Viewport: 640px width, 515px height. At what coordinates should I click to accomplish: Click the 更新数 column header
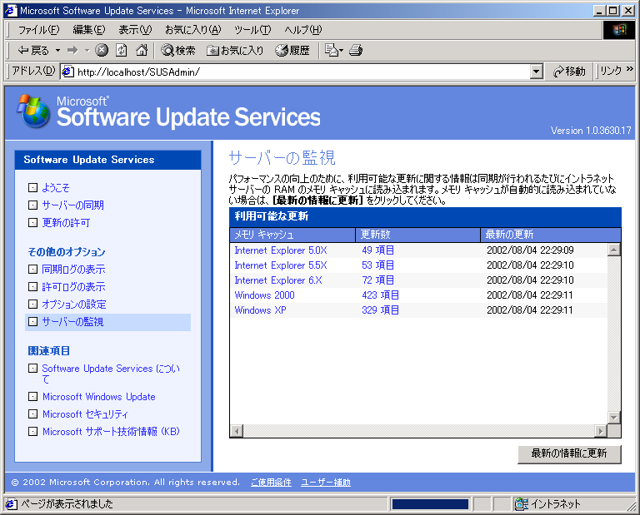[x=417, y=235]
